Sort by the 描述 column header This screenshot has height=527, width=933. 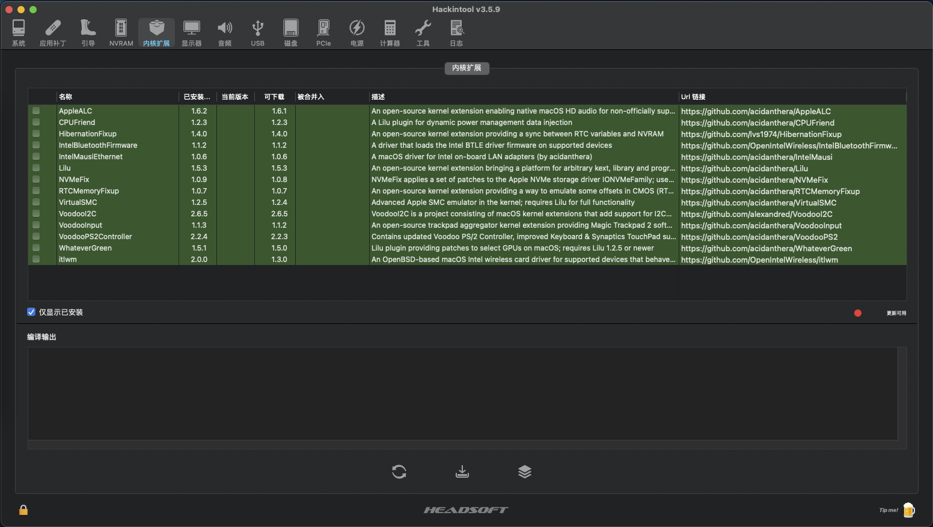point(524,97)
